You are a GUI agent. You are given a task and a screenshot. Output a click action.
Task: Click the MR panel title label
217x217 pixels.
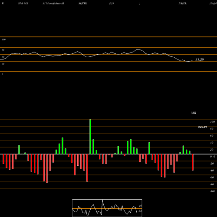tap(194, 113)
